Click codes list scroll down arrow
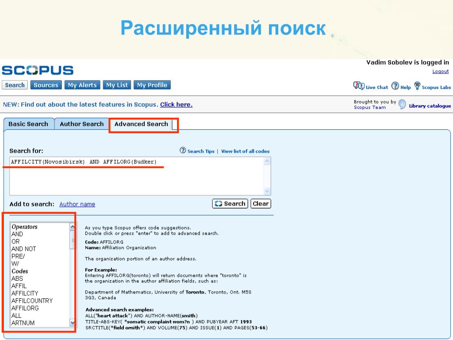This screenshot has height=340, width=453. (73, 323)
